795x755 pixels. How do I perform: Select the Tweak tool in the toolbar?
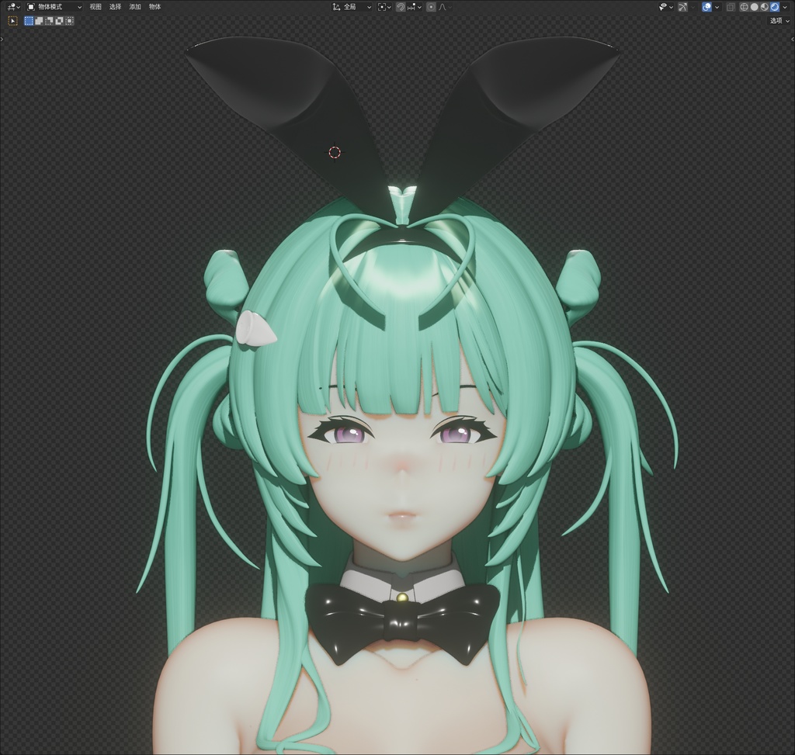point(13,21)
